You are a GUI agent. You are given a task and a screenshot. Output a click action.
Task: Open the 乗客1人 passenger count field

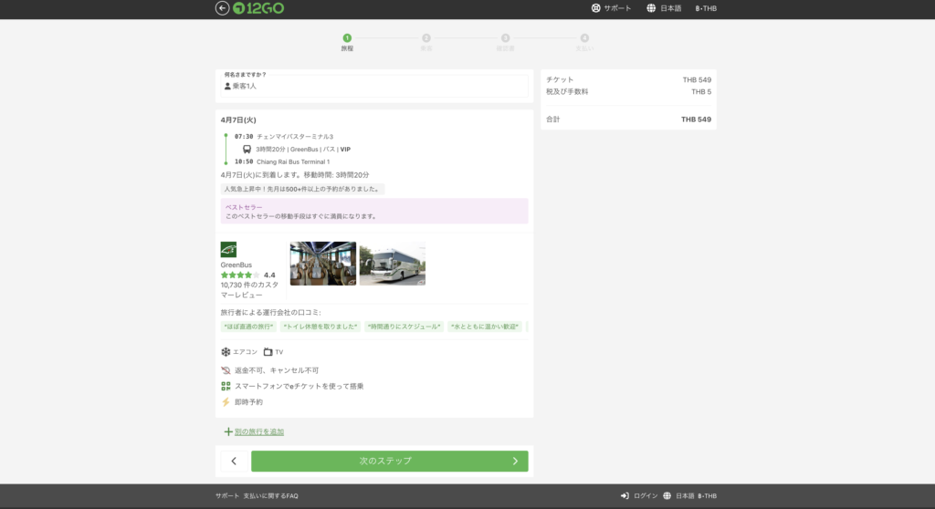(374, 86)
